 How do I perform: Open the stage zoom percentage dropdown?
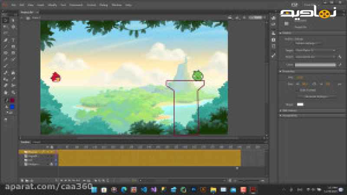[x=257, y=17]
